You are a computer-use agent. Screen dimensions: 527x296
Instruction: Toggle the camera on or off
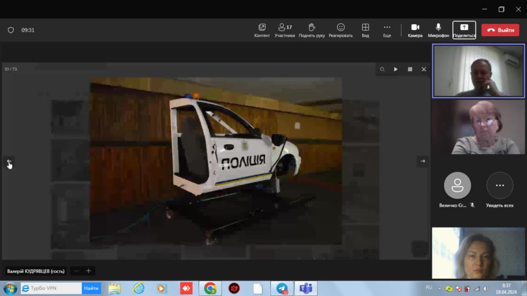(415, 30)
